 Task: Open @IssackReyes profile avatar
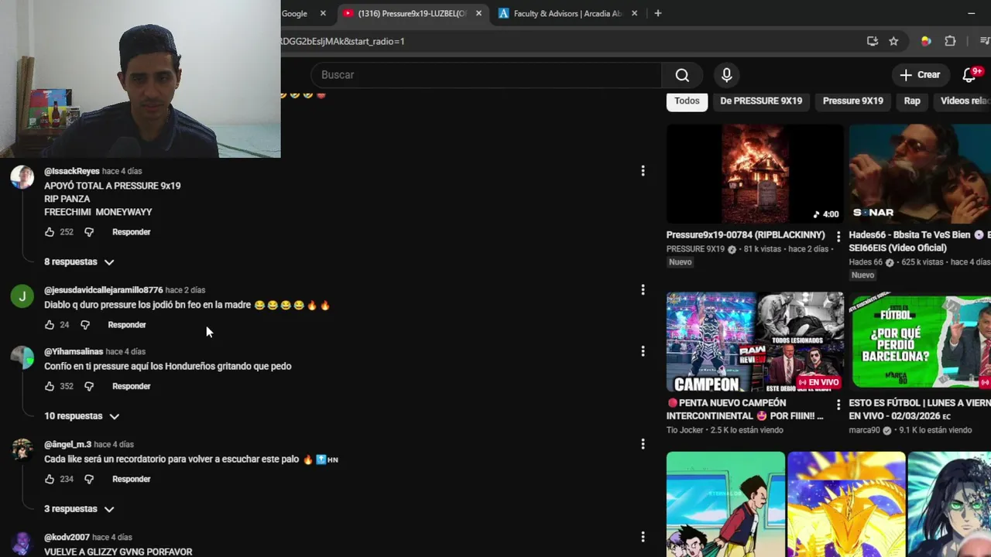(22, 176)
